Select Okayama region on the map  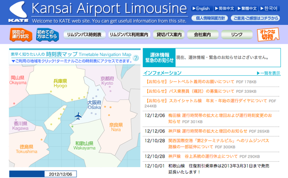point(18,80)
